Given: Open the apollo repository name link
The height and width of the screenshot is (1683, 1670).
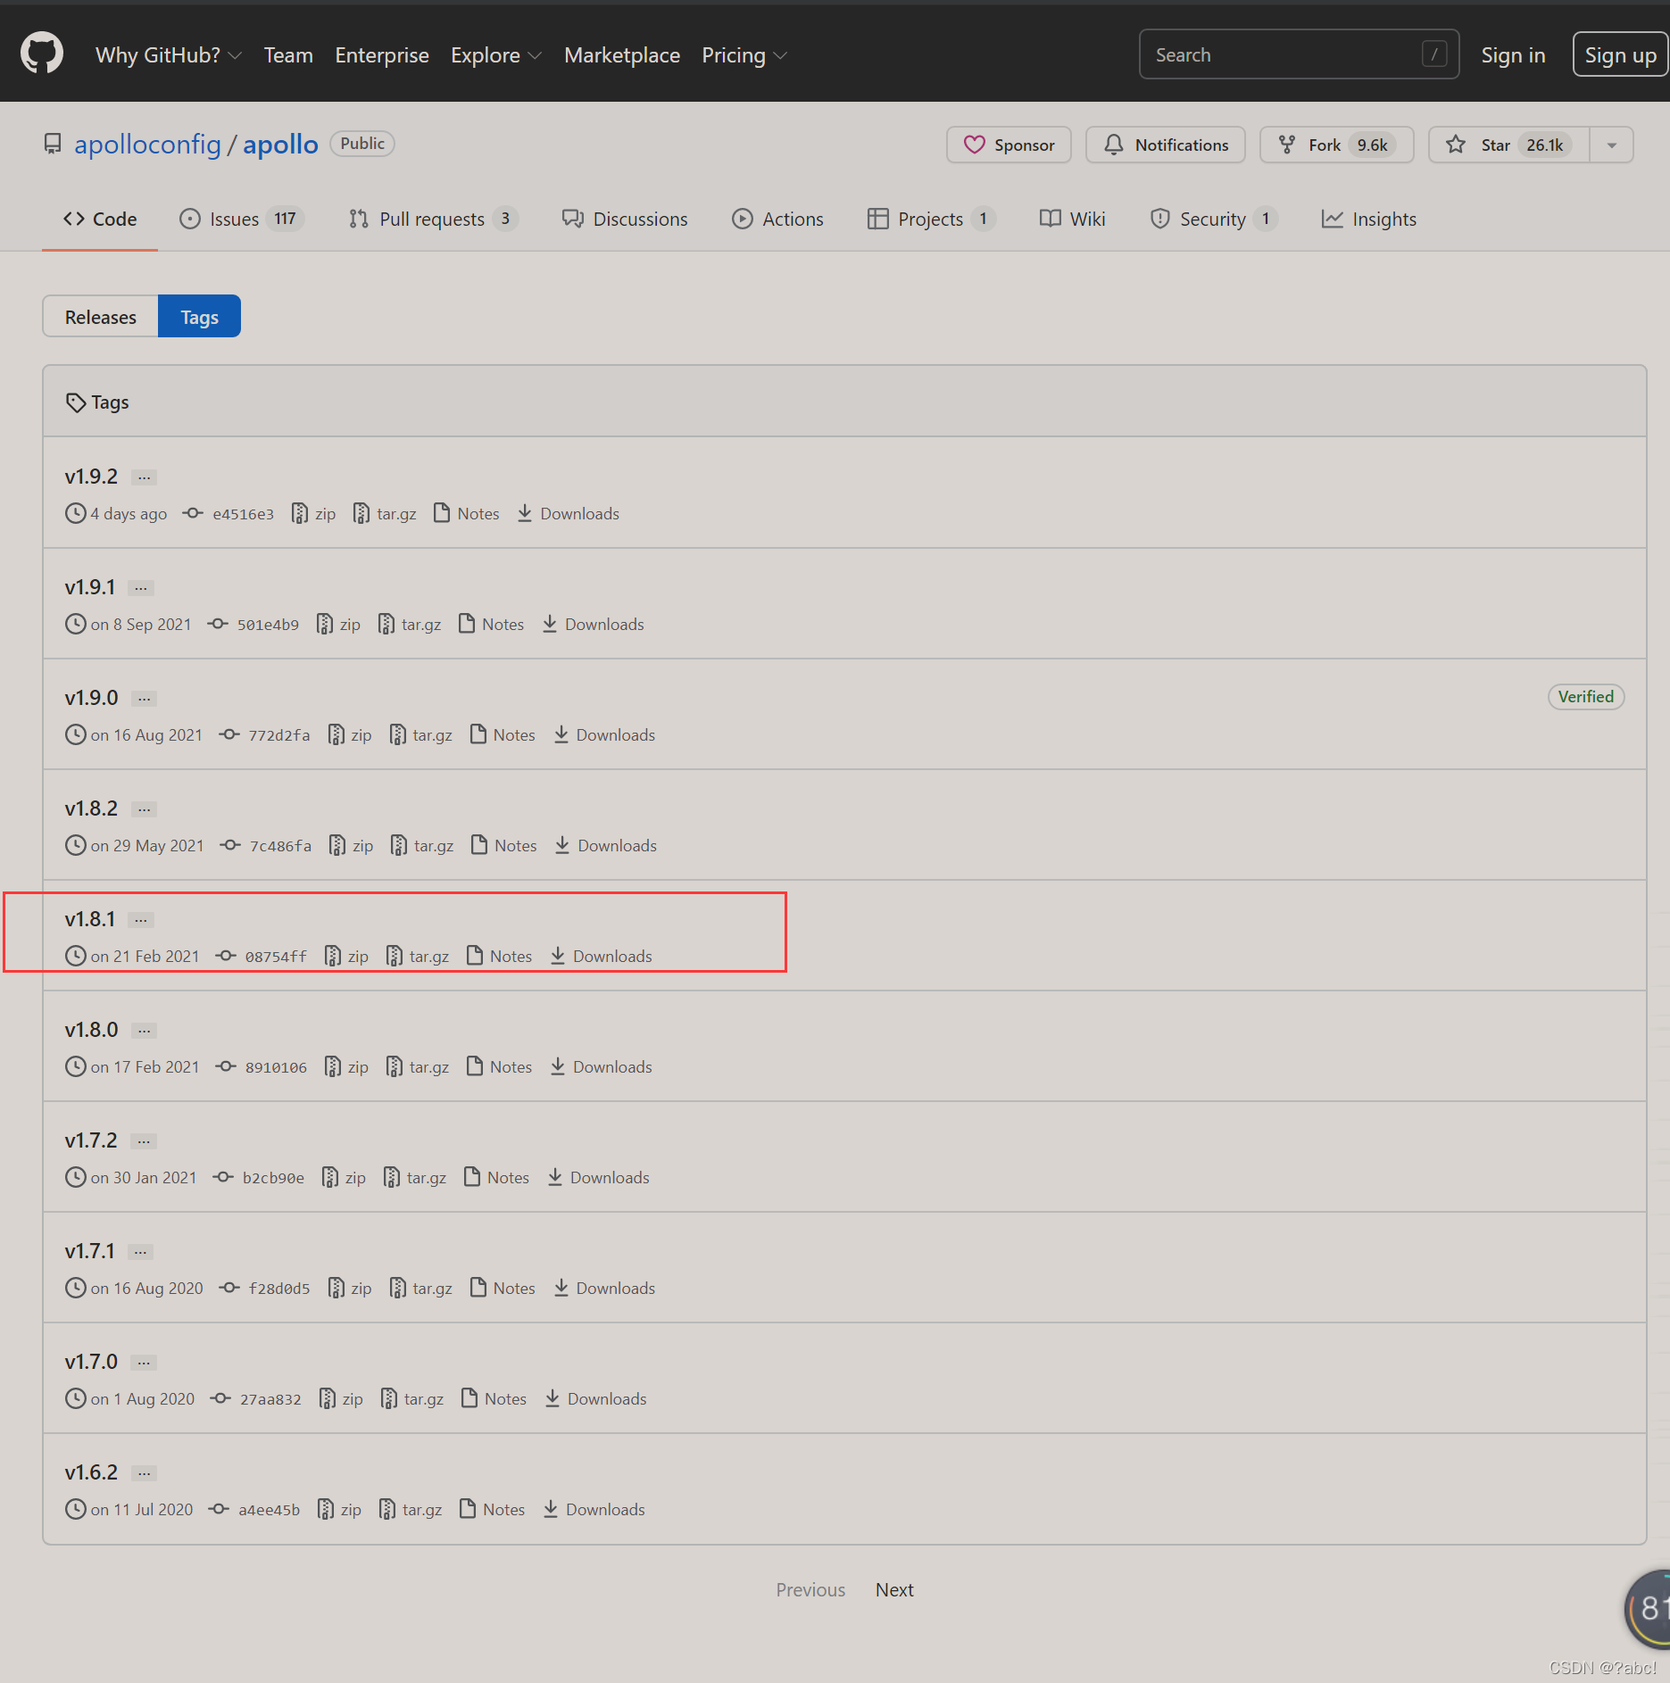Looking at the screenshot, I should [x=280, y=145].
